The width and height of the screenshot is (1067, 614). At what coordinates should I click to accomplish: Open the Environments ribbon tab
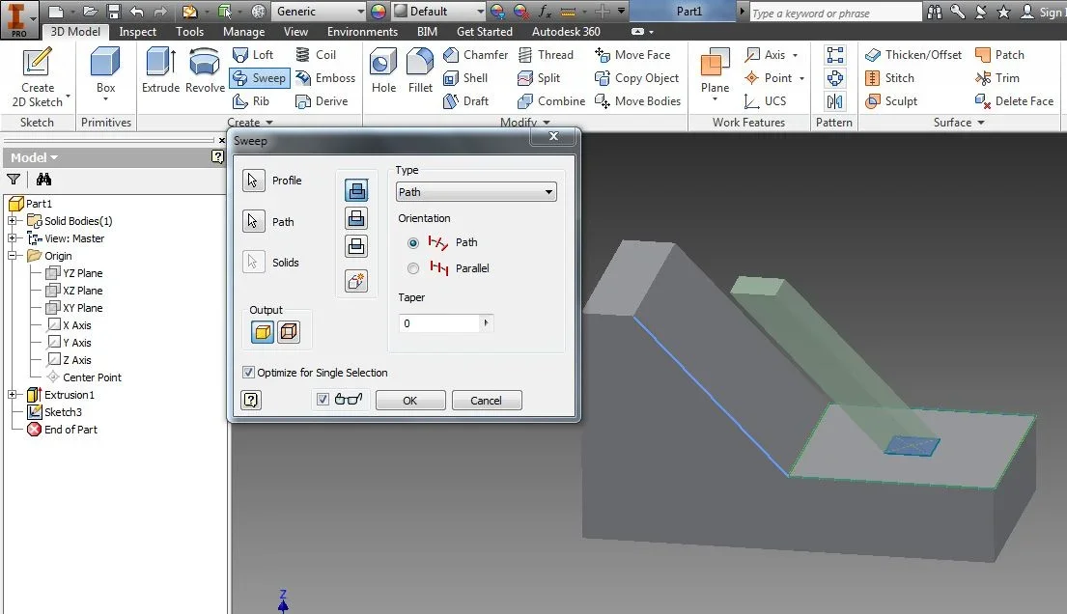coord(362,31)
